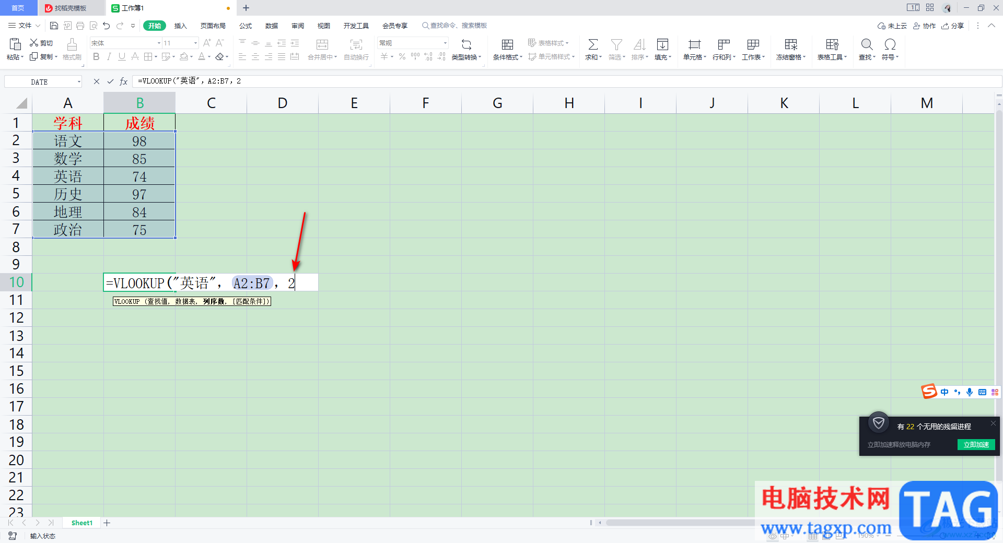Click the Print icon in the quick access toolbar

click(x=80, y=26)
